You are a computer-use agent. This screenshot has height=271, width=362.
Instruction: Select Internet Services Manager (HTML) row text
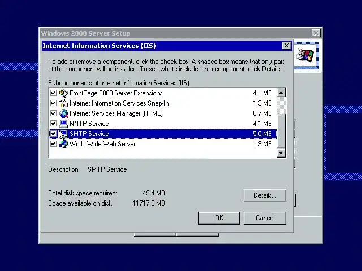click(116, 113)
